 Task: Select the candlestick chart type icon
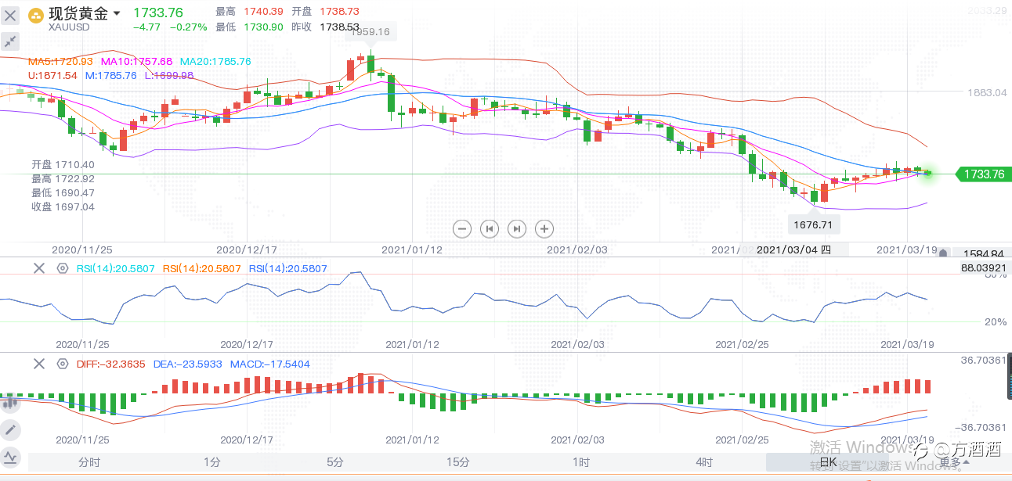tap(10, 403)
